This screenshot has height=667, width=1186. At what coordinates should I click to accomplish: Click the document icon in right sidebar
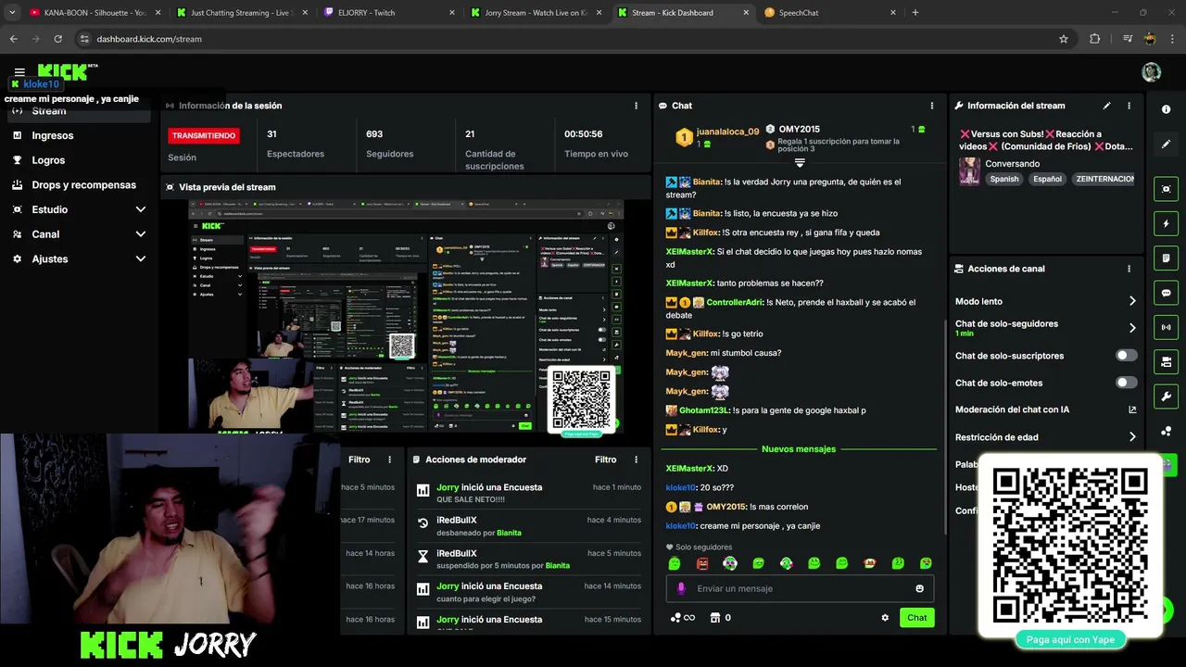pyautogui.click(x=1166, y=258)
